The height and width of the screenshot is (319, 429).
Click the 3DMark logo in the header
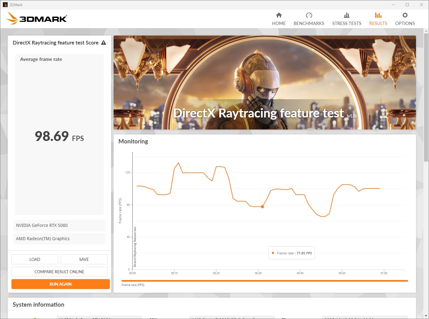pyautogui.click(x=37, y=19)
